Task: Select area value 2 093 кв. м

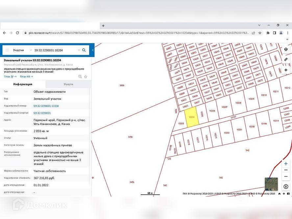Action: pyautogui.click(x=41, y=131)
